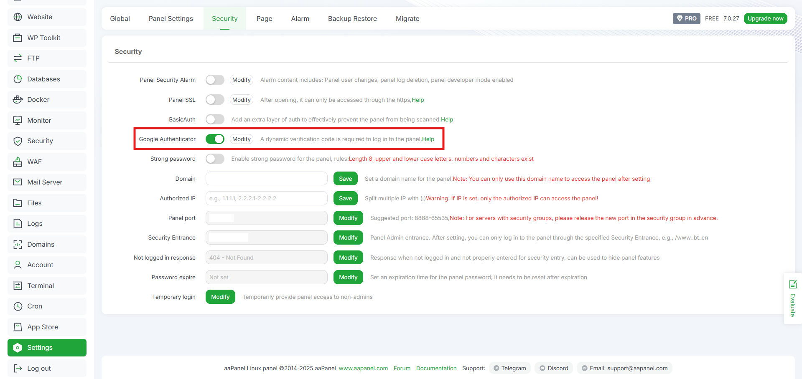Click the Domains sidebar icon
This screenshot has height=379, width=802.
pyautogui.click(x=18, y=244)
